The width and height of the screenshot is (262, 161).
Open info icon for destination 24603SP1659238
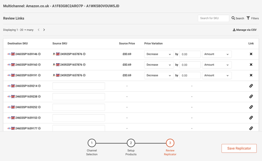tap(39, 97)
